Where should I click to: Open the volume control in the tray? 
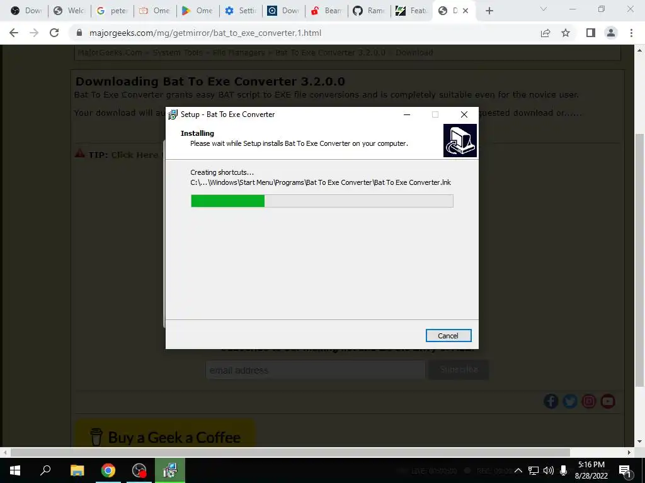coord(549,470)
